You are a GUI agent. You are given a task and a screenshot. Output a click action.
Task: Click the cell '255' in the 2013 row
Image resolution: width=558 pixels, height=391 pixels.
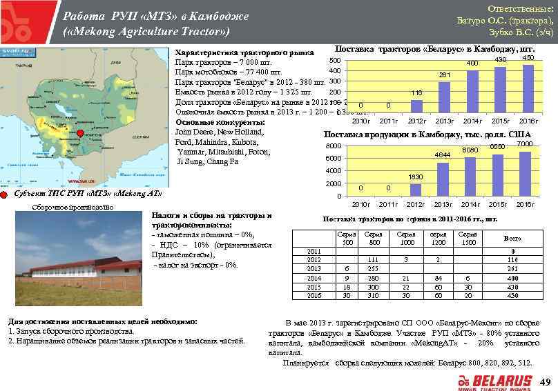coord(374,269)
